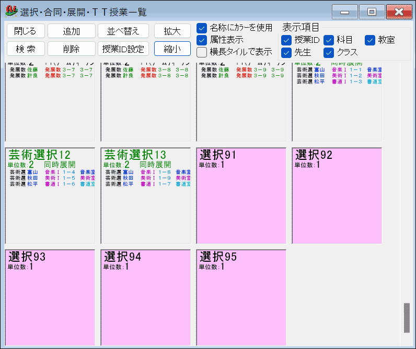Click the 追加 button
Screen dimensions: 416x349
pos(72,31)
